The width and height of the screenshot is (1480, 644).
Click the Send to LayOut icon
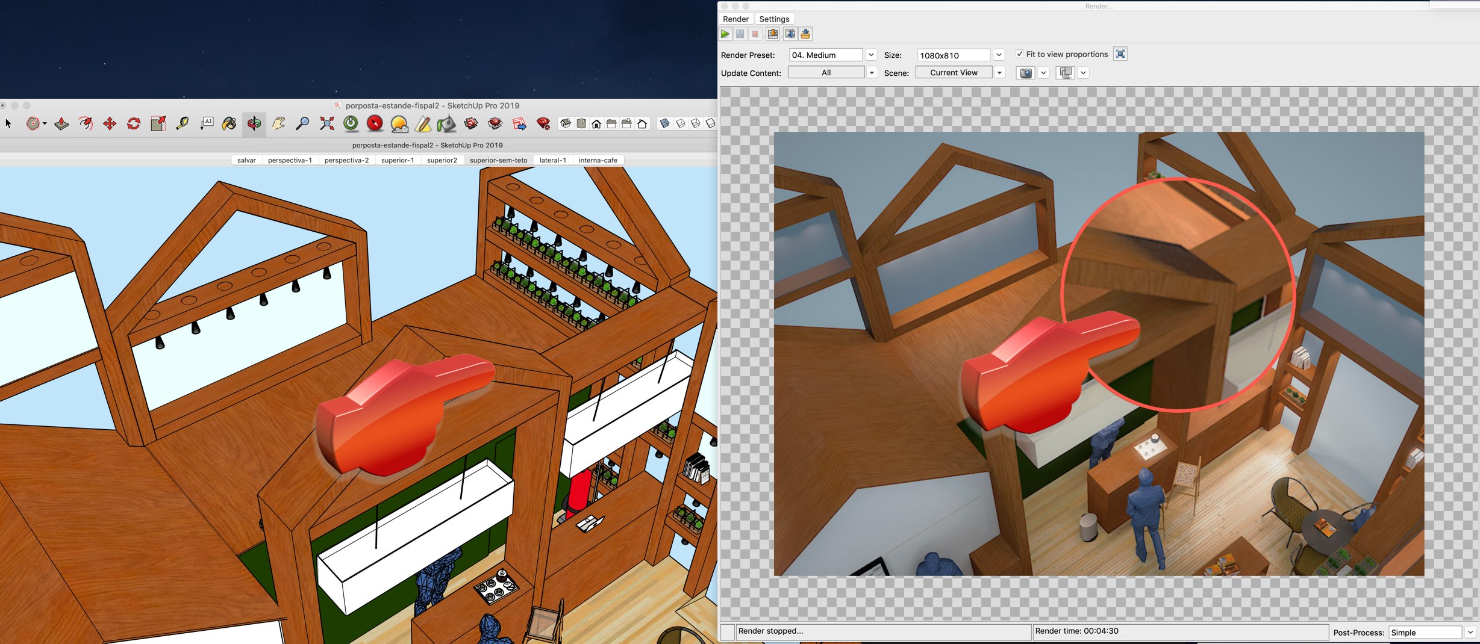pyautogui.click(x=519, y=124)
